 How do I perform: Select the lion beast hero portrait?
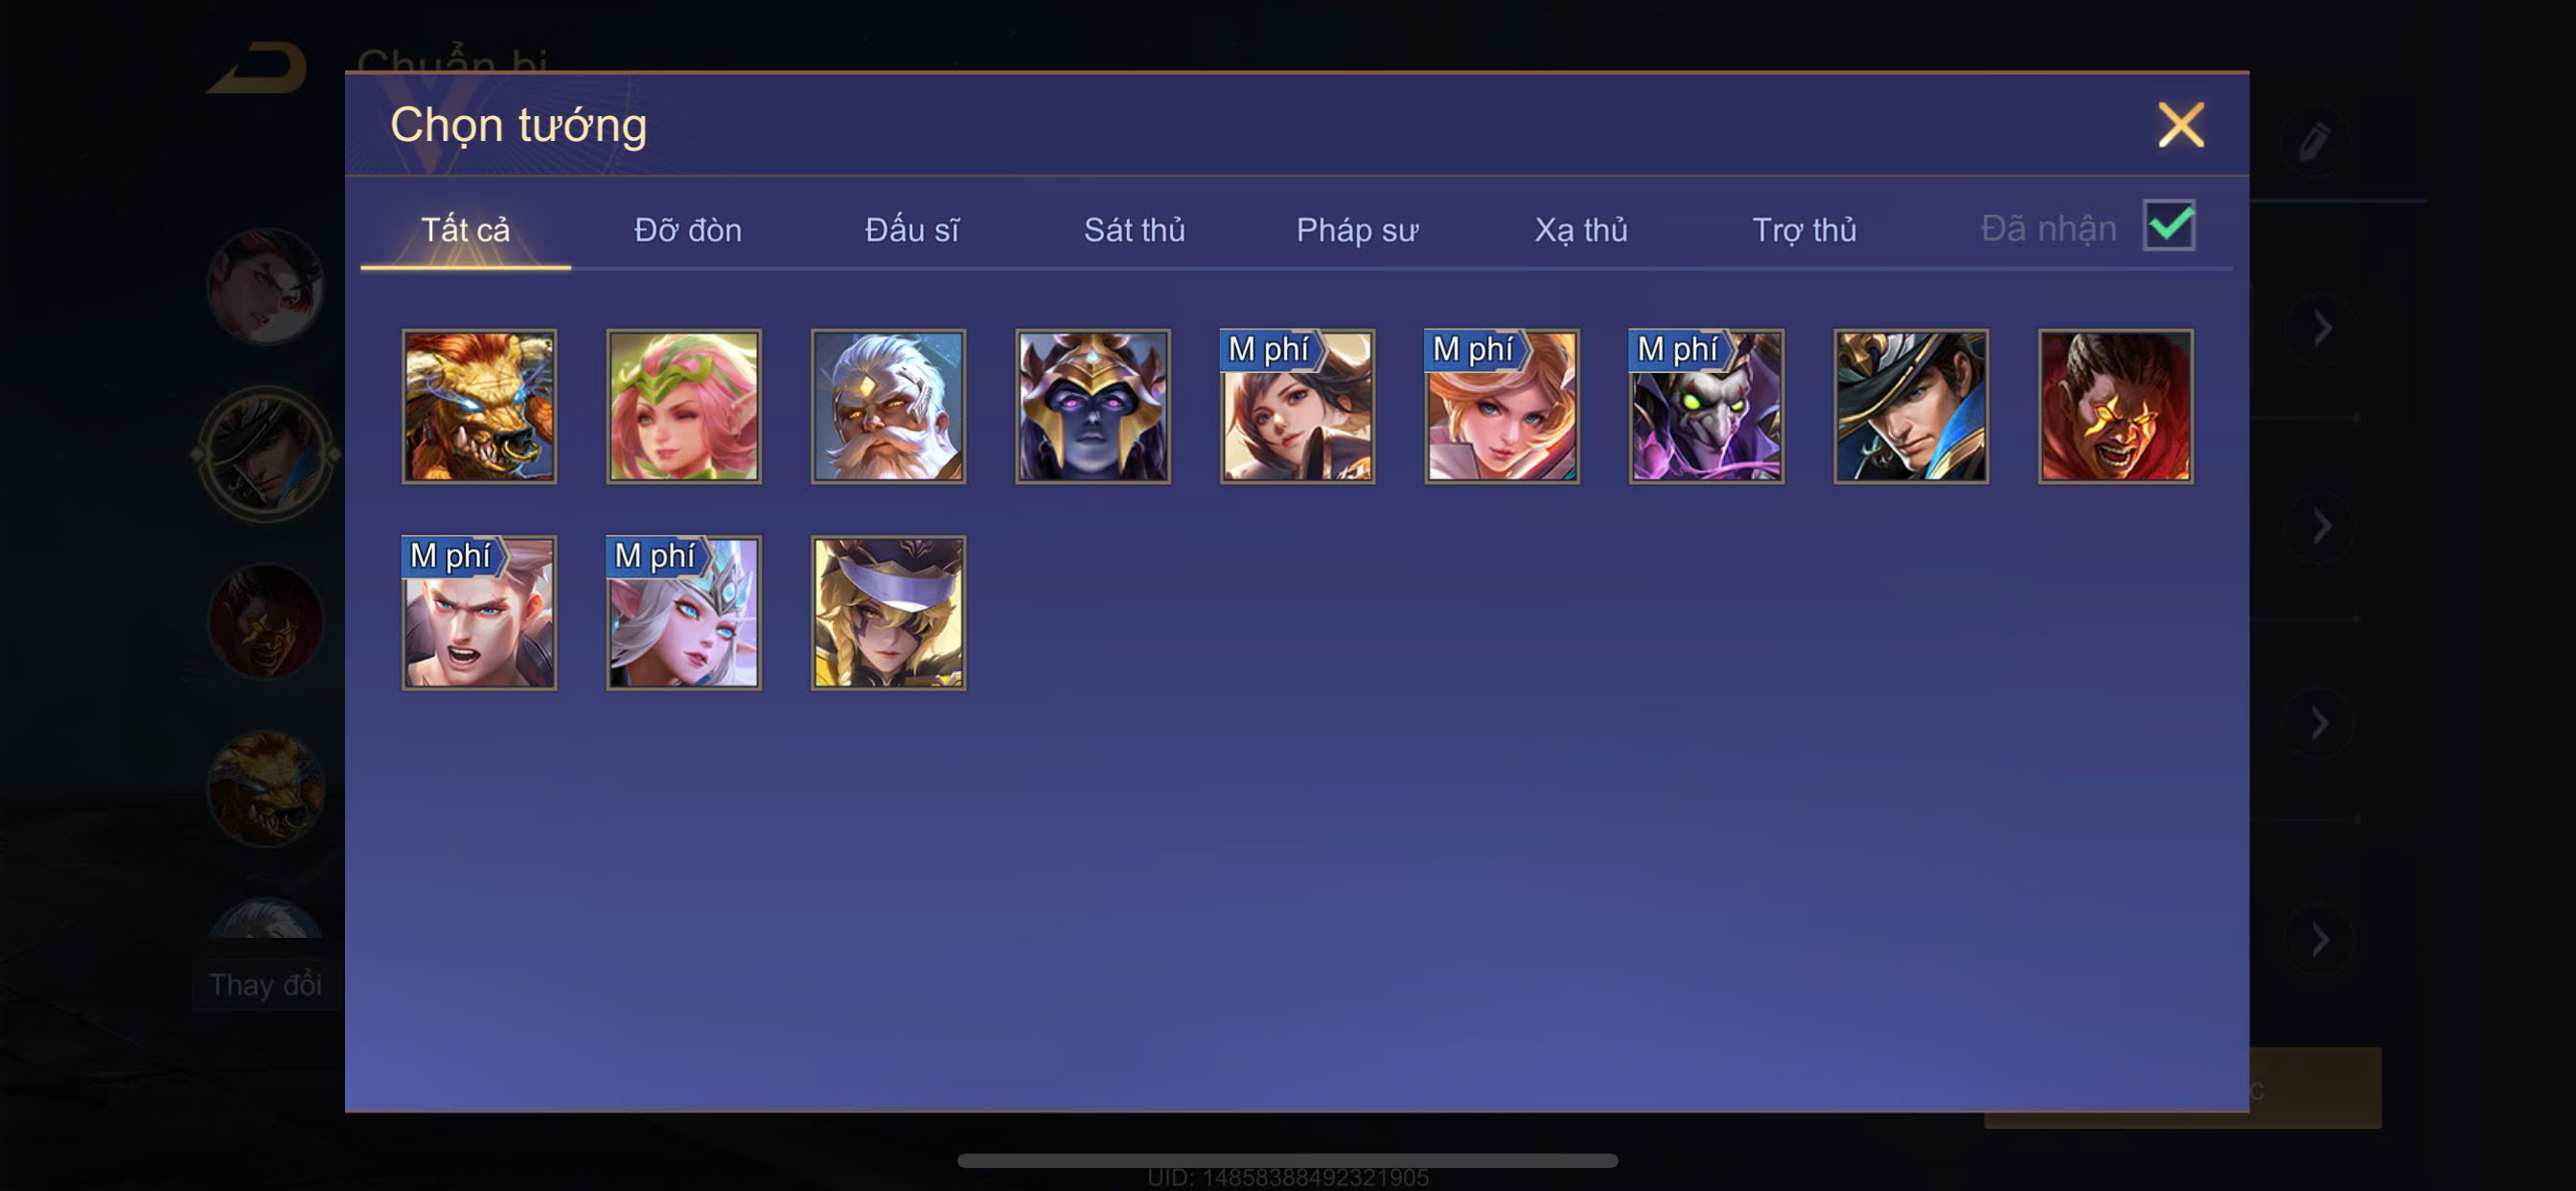[x=479, y=407]
